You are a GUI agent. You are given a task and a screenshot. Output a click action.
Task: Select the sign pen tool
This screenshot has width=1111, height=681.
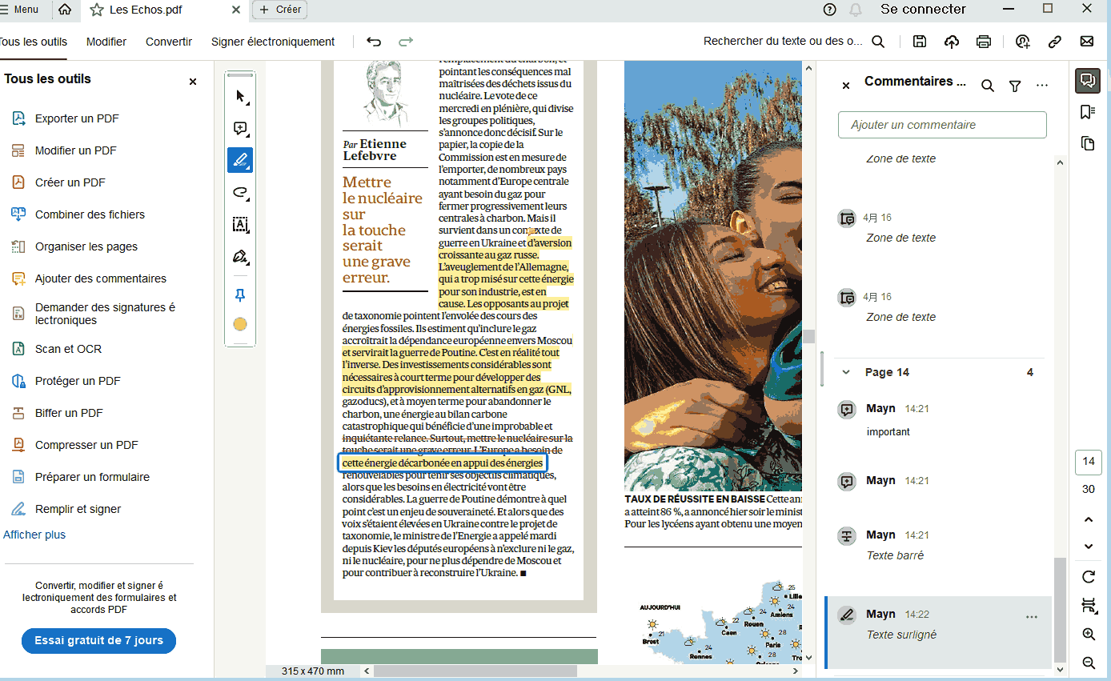(240, 257)
